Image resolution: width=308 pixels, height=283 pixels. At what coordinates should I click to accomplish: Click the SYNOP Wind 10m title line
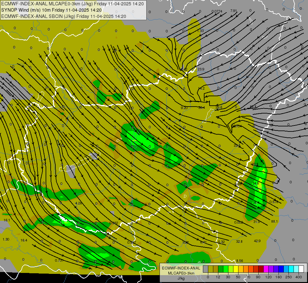point(52,10)
